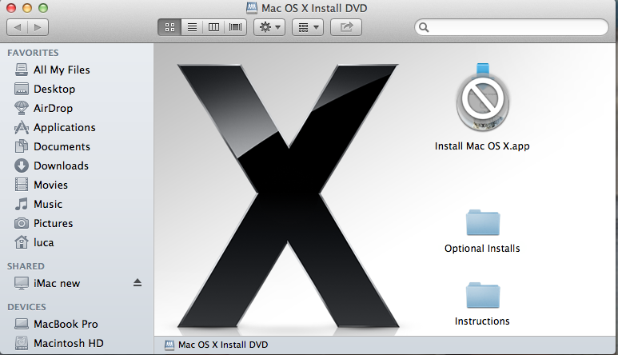Click the Share toolbar button
This screenshot has height=355, width=618.
click(x=346, y=27)
